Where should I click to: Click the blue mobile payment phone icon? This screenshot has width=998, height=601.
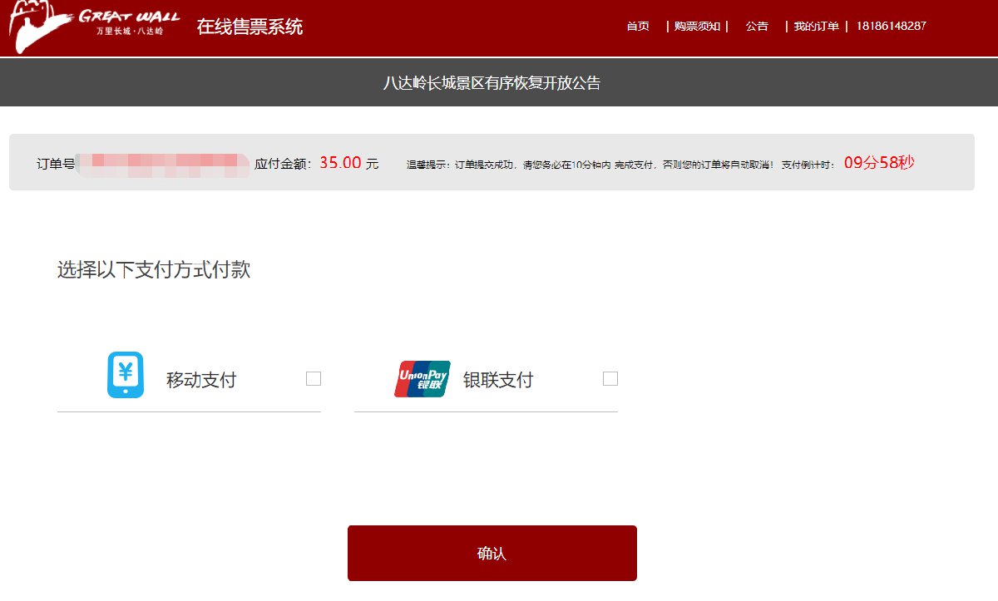coord(126,375)
